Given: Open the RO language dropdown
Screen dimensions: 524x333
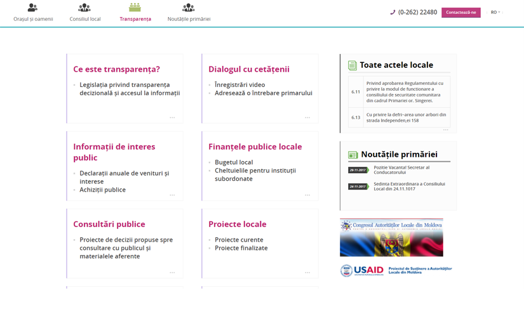Looking at the screenshot, I should click(495, 12).
